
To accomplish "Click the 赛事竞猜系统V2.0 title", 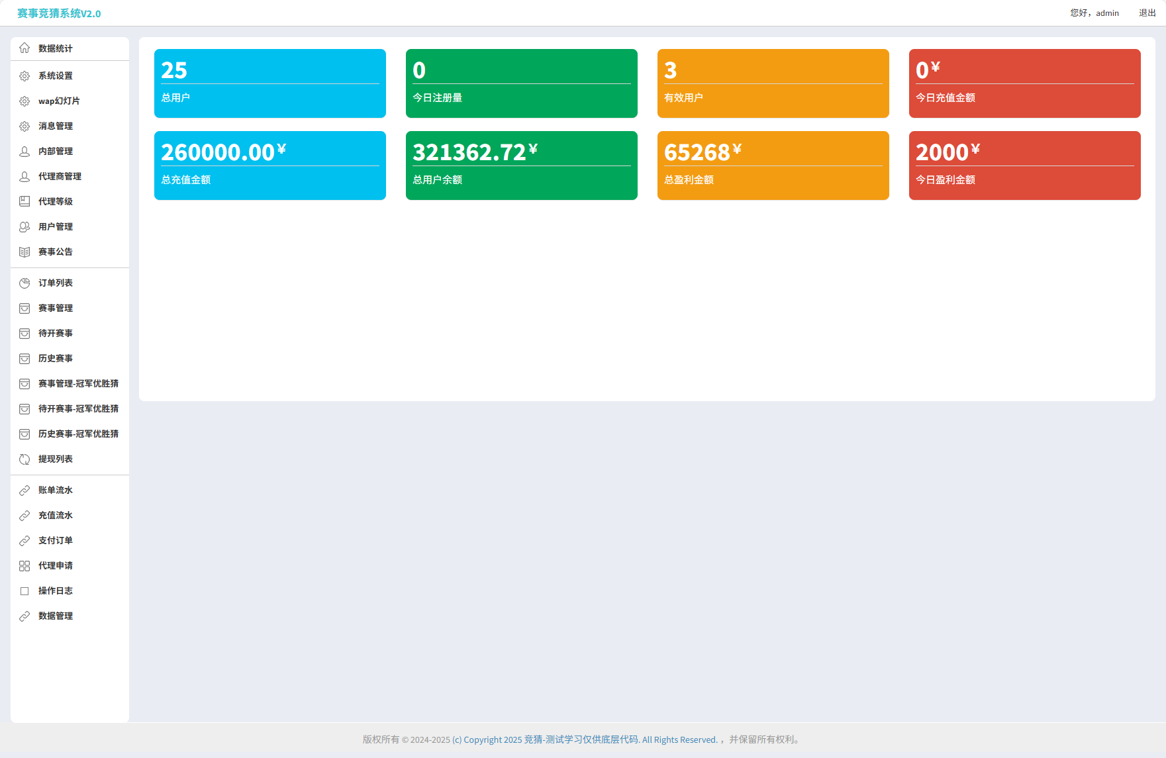I will pos(59,14).
